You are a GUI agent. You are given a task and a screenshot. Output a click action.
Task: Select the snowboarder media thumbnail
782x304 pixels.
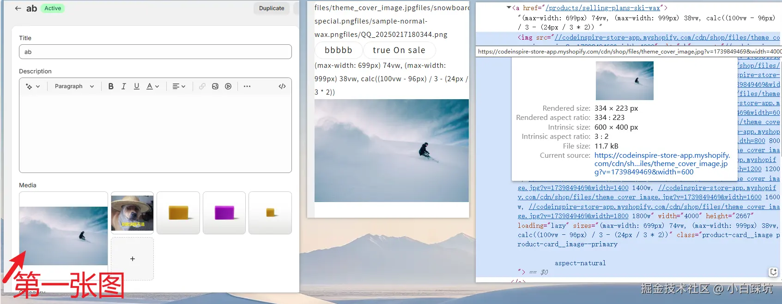(x=63, y=236)
